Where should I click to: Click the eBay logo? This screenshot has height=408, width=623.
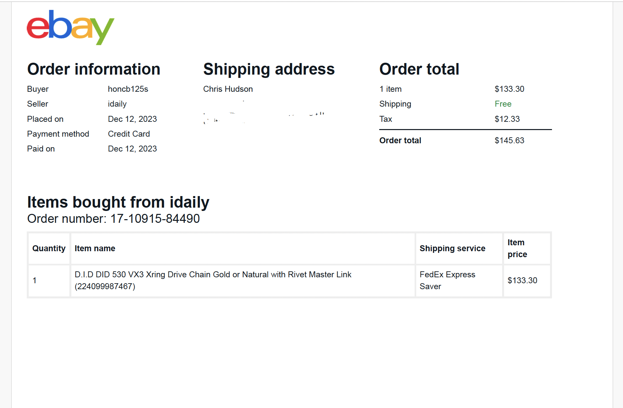click(x=70, y=27)
